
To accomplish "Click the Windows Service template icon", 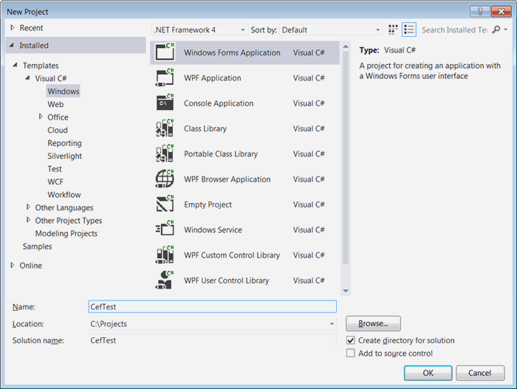I will tap(165, 230).
